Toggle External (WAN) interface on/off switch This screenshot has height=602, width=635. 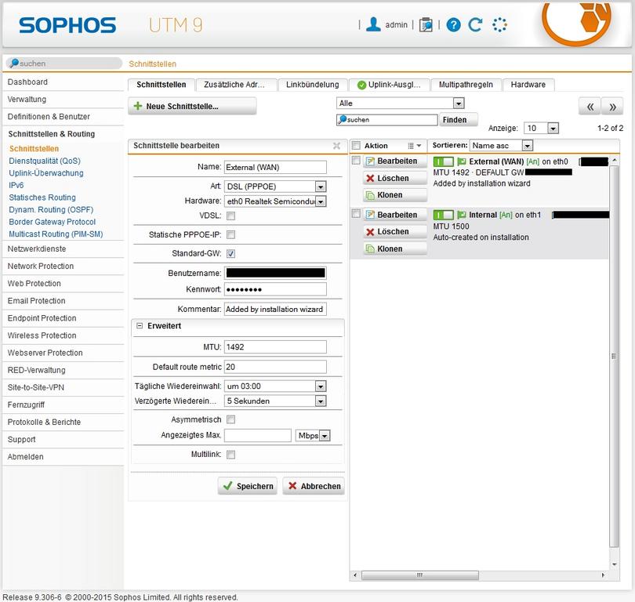coord(443,161)
